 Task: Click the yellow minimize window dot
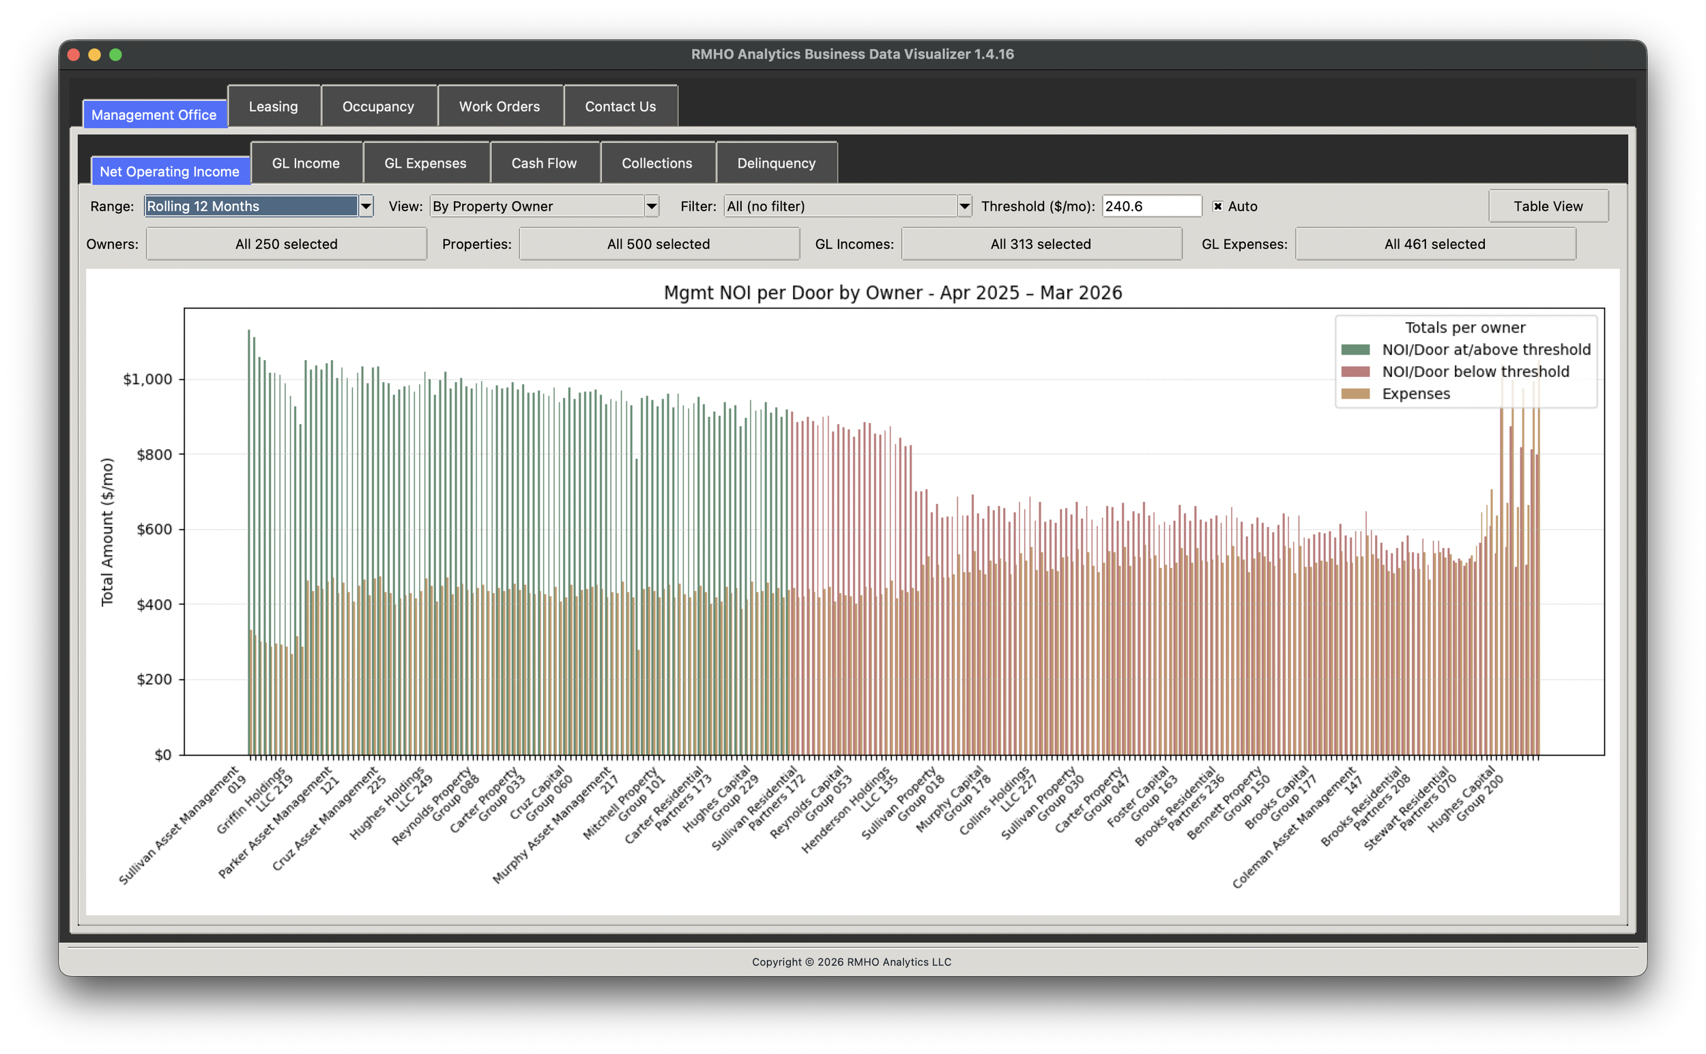[94, 55]
